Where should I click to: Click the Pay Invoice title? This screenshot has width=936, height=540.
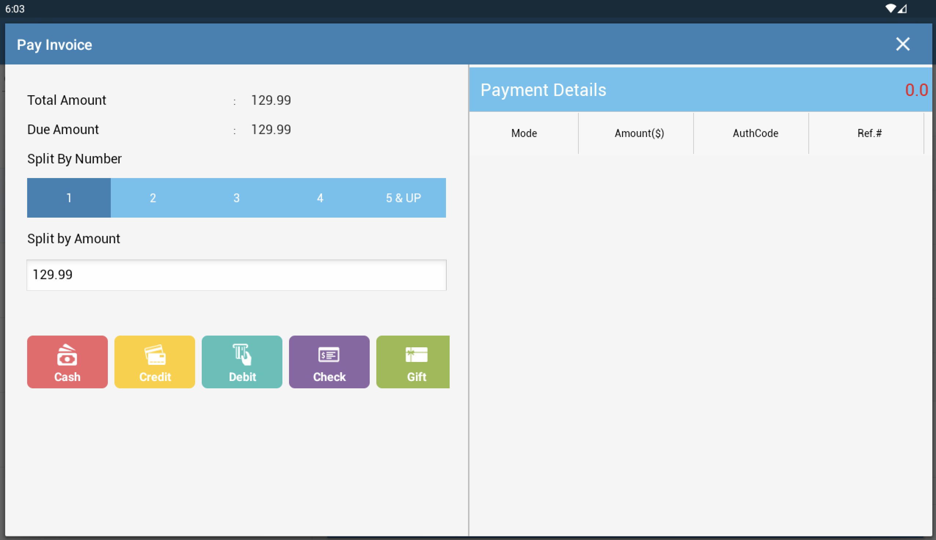pos(54,45)
